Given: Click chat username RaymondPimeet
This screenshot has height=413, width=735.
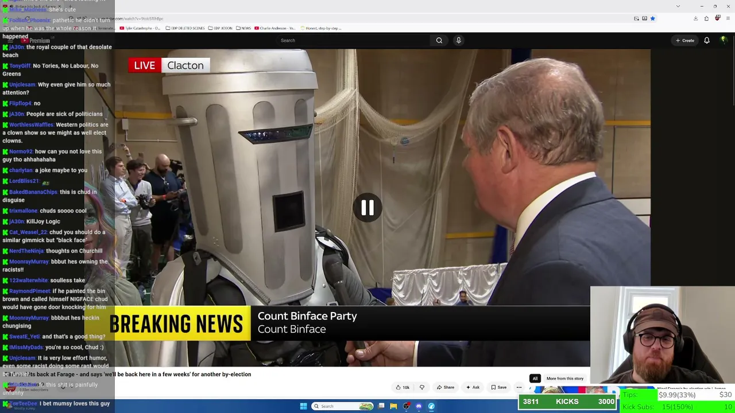Looking at the screenshot, I should [x=29, y=291].
